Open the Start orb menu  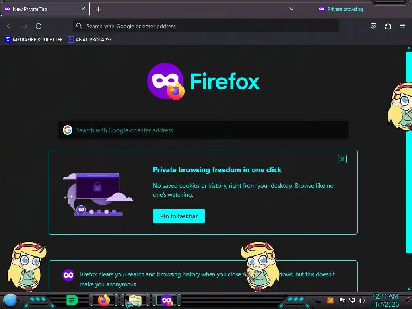point(10,301)
